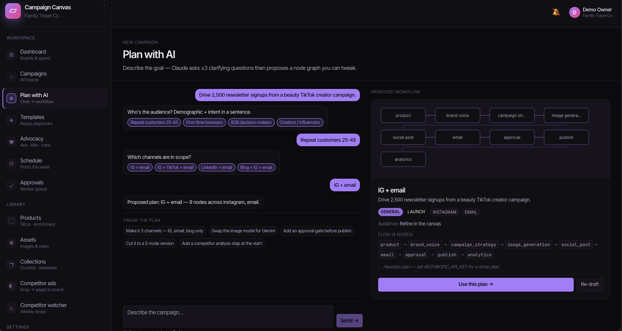Viewport: 622px width, 331px height.
Task: Choose the 'First-time browsers' audience chip
Action: (204, 122)
